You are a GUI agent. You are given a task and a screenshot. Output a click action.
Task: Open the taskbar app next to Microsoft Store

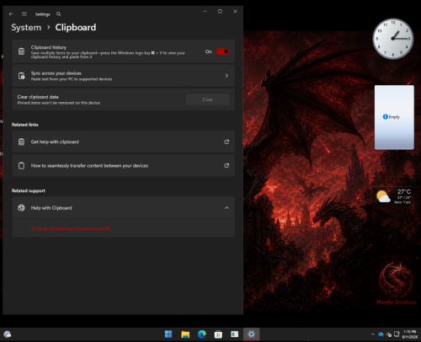tap(235, 334)
